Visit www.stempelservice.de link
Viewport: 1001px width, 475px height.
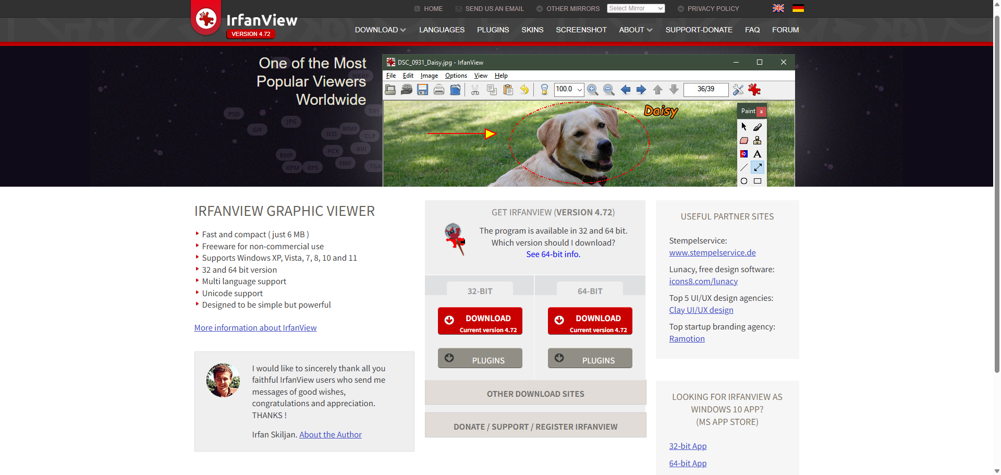(x=713, y=253)
